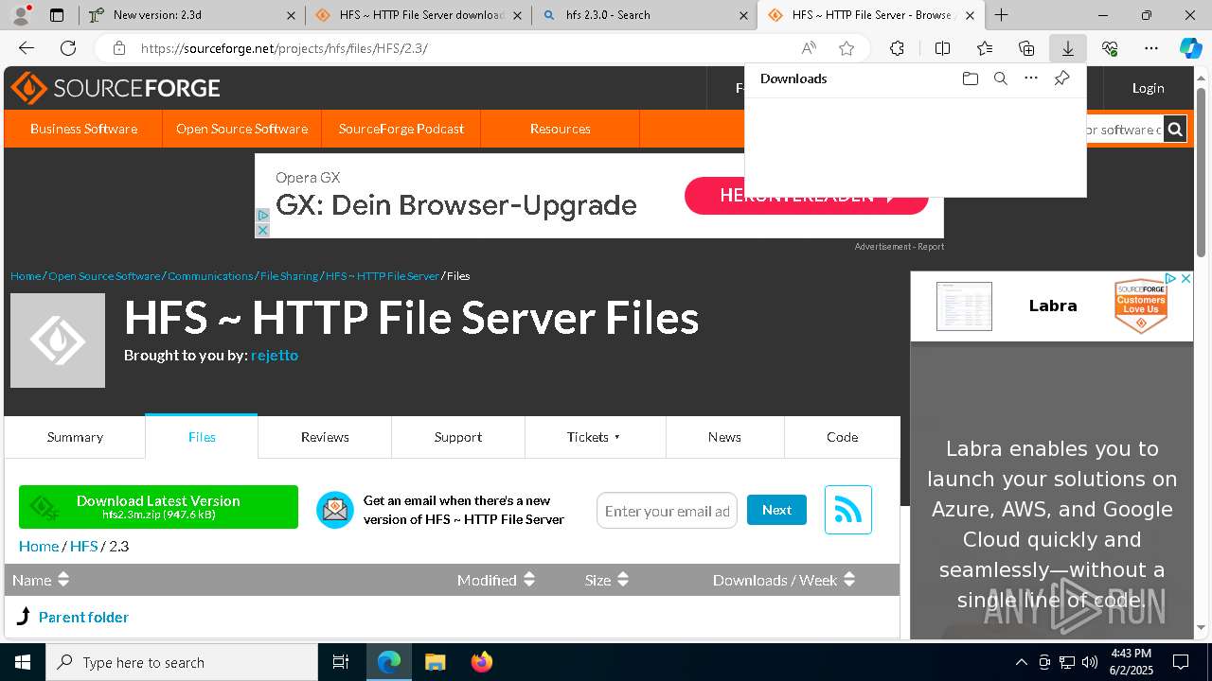The width and height of the screenshot is (1212, 681).
Task: Close the Labra advertisement
Action: pyautogui.click(x=1185, y=279)
